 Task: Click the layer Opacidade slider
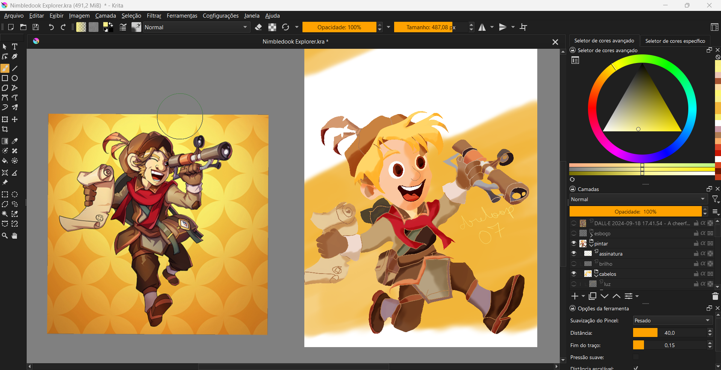[x=635, y=212]
